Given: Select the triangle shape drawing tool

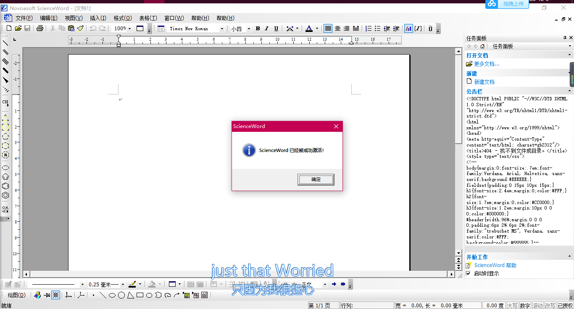Looking at the screenshot, I should [x=131, y=295].
